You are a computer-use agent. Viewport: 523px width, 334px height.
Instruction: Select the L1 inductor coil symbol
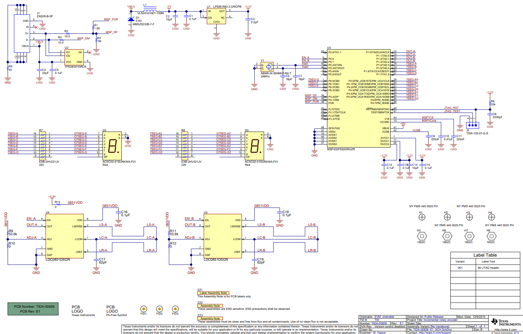point(150,10)
